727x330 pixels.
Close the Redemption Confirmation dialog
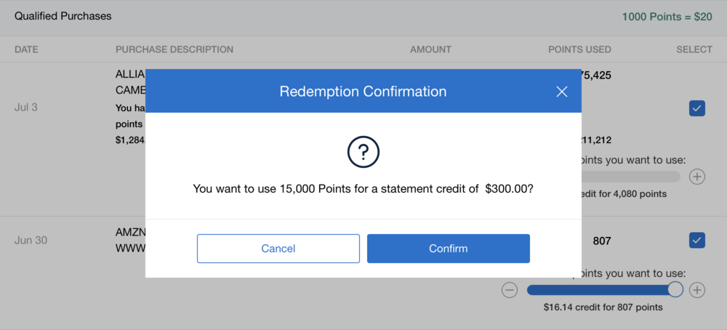point(561,92)
